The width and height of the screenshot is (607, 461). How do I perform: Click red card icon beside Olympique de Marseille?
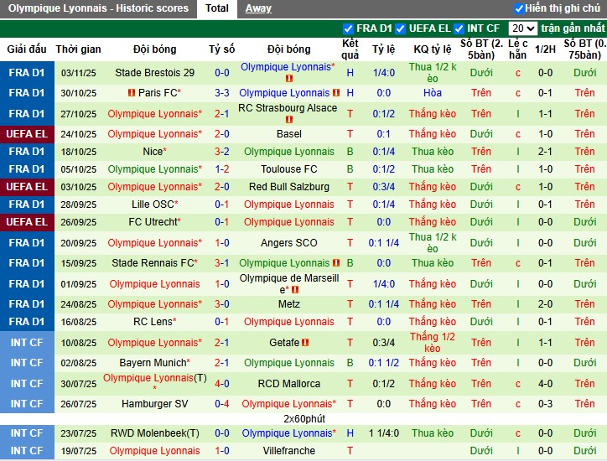295,289
